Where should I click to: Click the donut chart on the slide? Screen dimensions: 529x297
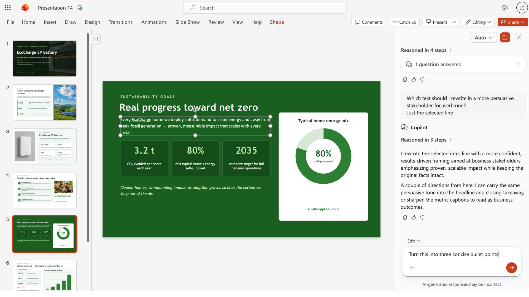323,156
